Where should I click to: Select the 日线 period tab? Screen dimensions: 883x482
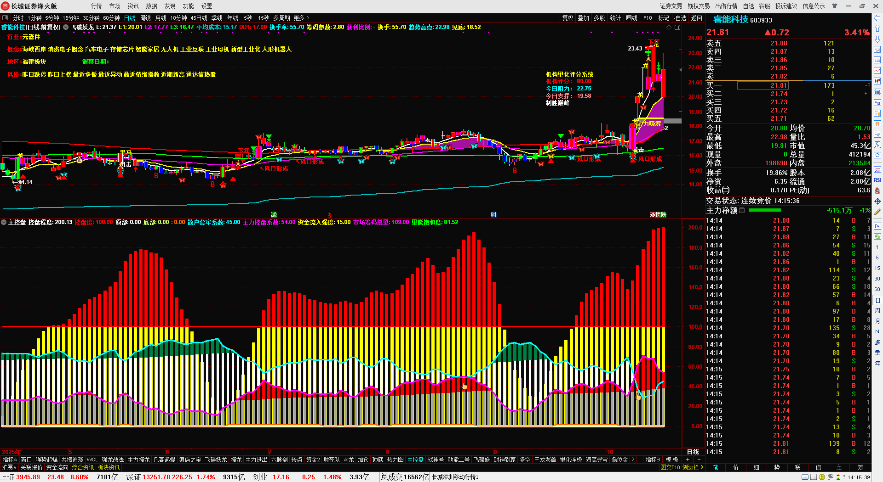click(130, 18)
